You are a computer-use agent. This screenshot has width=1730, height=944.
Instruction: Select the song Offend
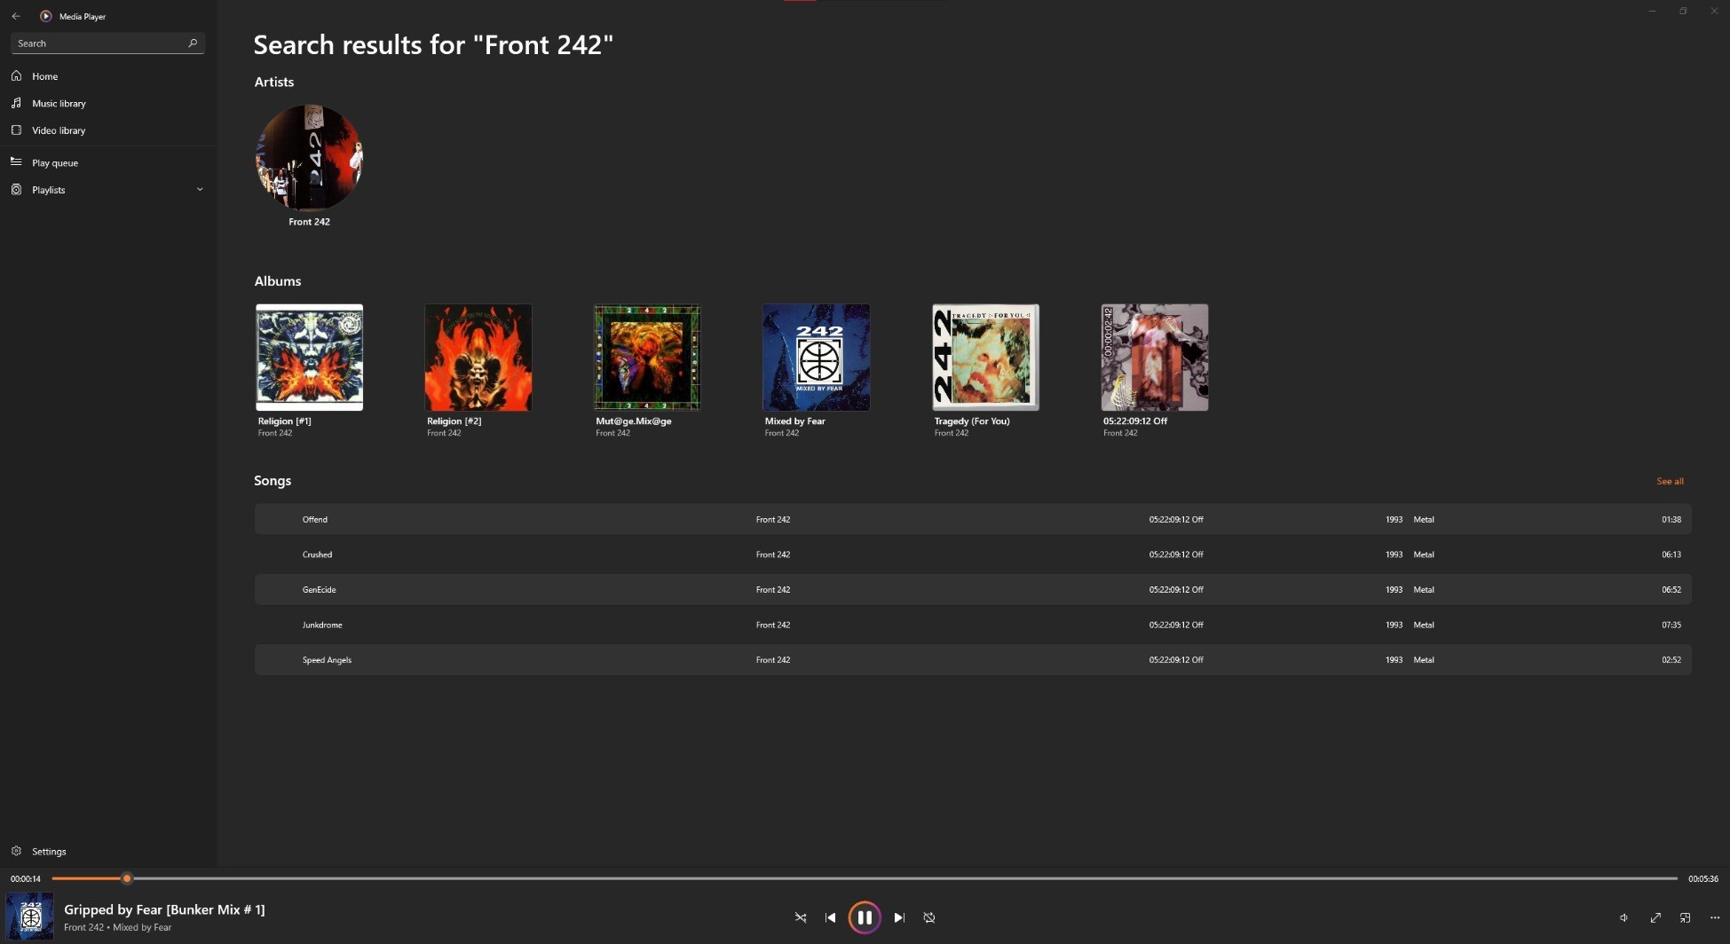coord(973,519)
